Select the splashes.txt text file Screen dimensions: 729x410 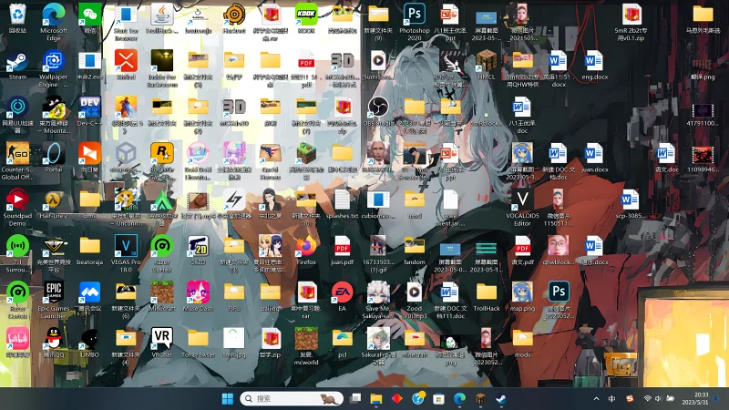click(343, 204)
